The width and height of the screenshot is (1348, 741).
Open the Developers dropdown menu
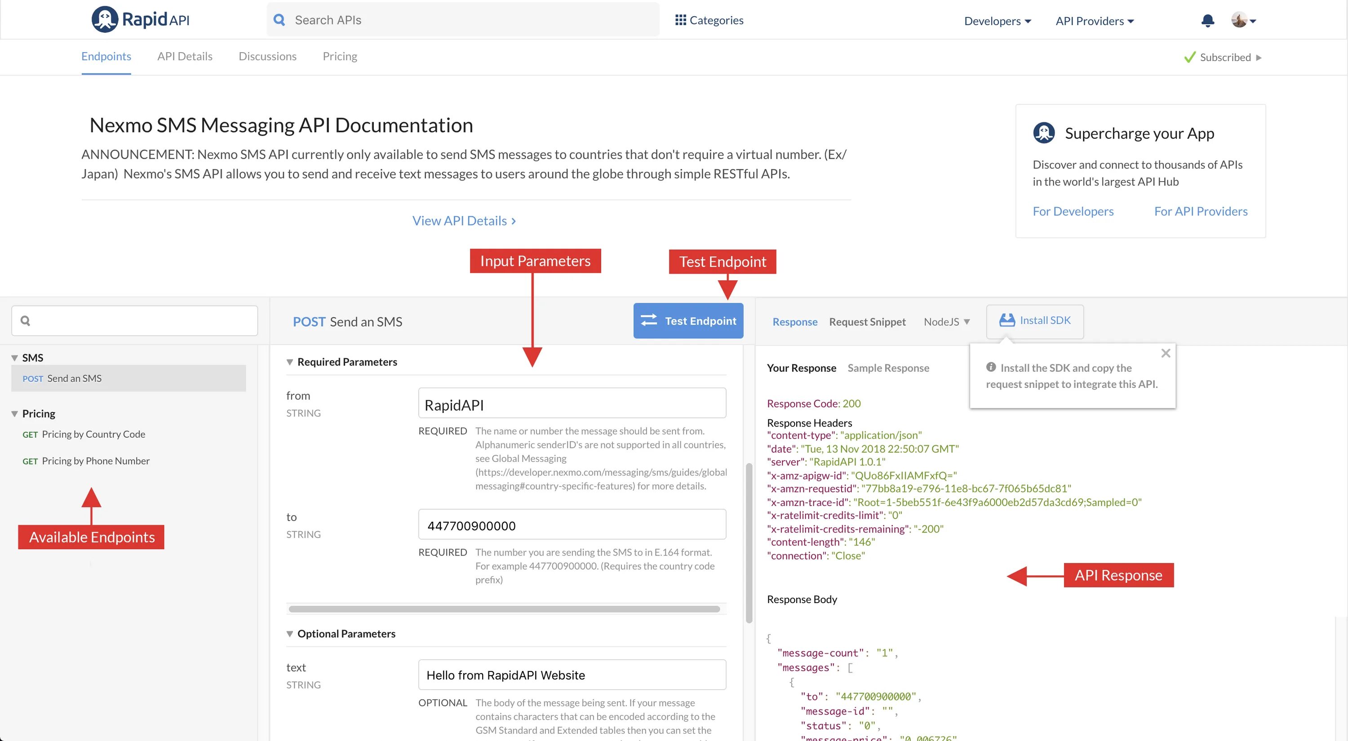[x=997, y=21]
